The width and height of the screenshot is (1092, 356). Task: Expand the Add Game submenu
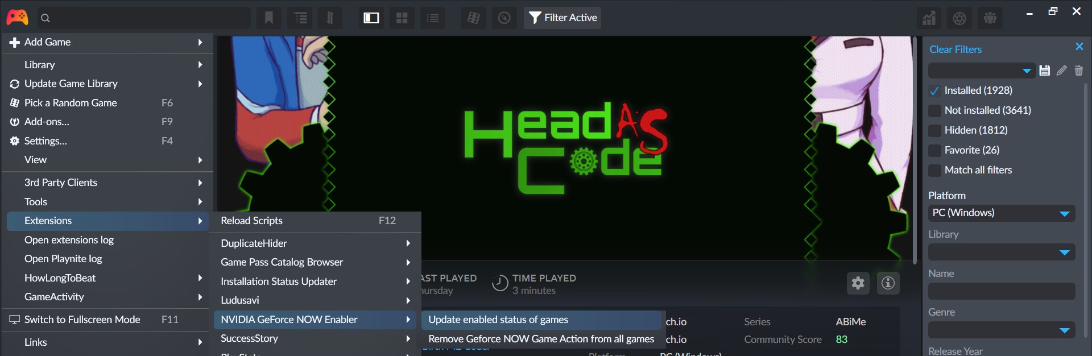point(107,42)
